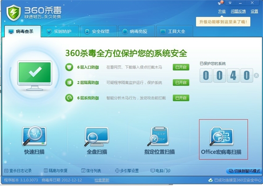This screenshot has height=186, width=263.
Task: Click the skin shirt icon in title bar
Action: (x=220, y=3)
